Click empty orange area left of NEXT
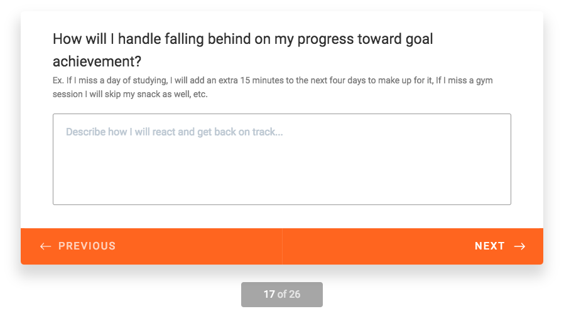The height and width of the screenshot is (331, 564). 377,246
